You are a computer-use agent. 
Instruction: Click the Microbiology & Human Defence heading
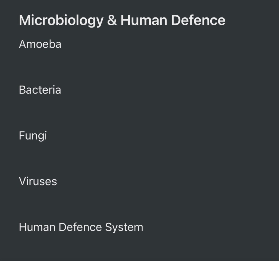point(122,20)
